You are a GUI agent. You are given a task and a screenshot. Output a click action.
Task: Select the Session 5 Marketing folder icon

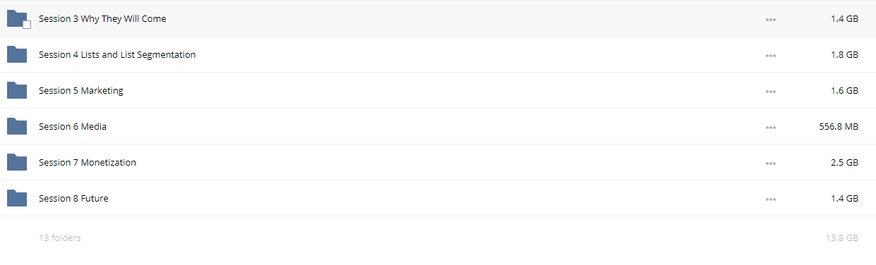(17, 91)
